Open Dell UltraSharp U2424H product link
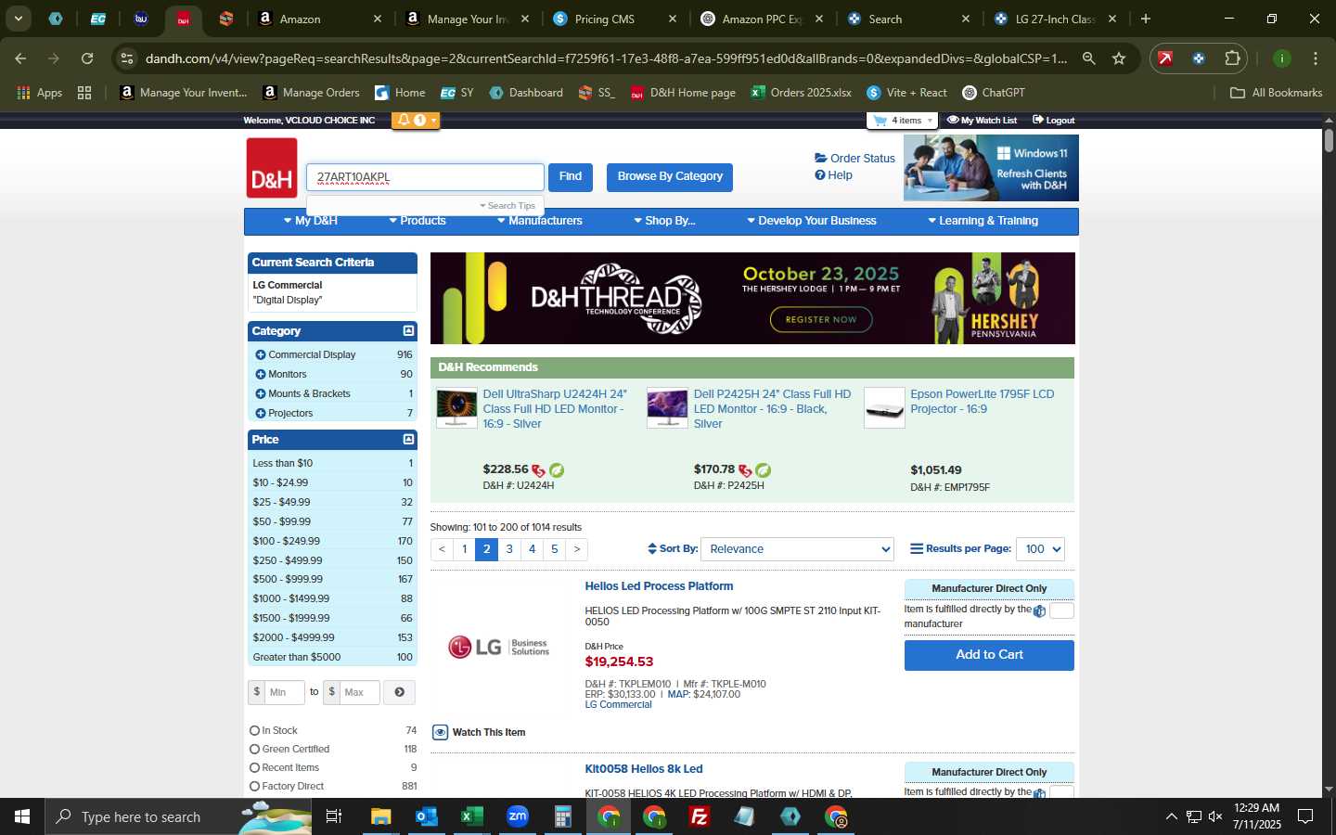 click(555, 409)
